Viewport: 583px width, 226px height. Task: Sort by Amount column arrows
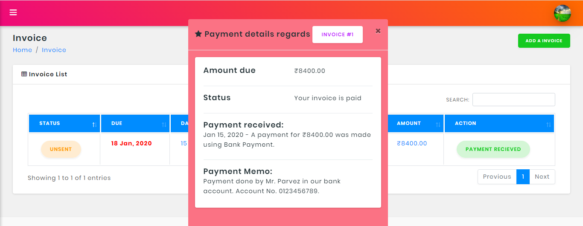[x=438, y=125]
